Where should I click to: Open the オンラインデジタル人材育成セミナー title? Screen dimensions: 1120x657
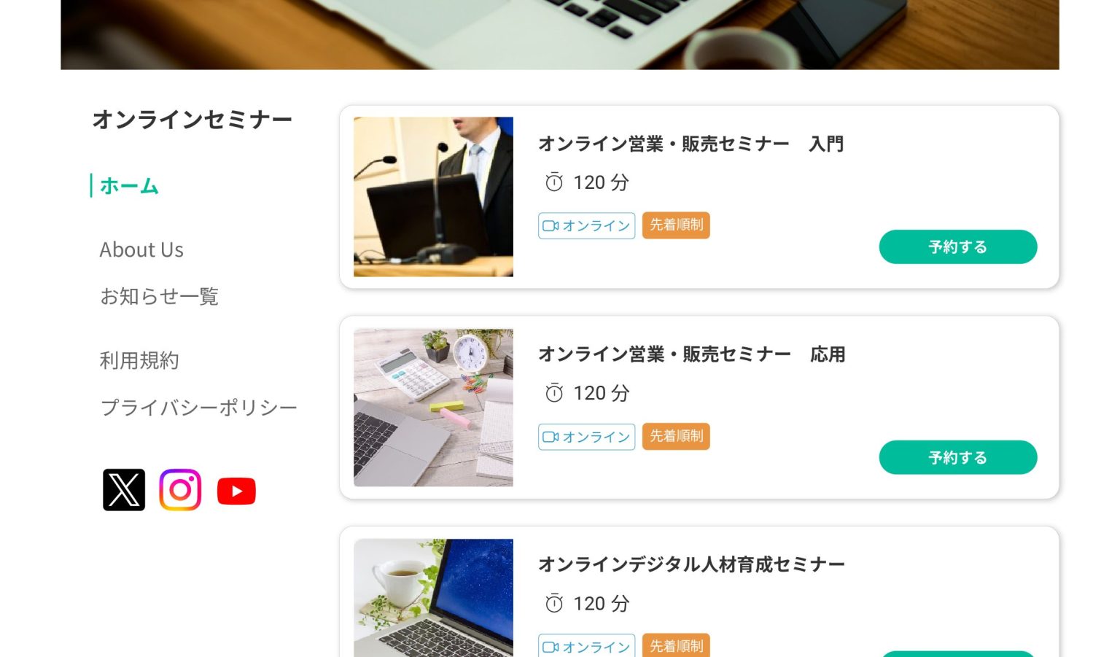(691, 564)
